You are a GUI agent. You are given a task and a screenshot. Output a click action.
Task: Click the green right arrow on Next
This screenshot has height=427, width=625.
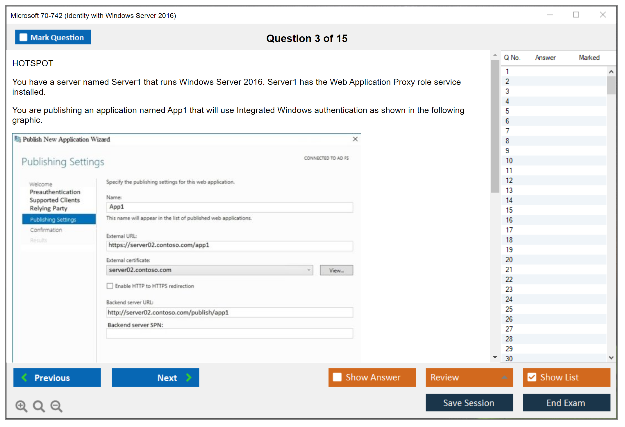(x=189, y=377)
